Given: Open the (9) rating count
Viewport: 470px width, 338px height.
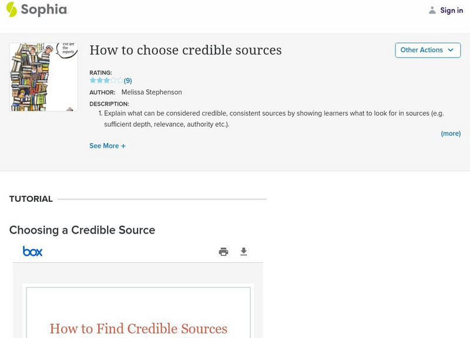Looking at the screenshot, I should coord(128,81).
